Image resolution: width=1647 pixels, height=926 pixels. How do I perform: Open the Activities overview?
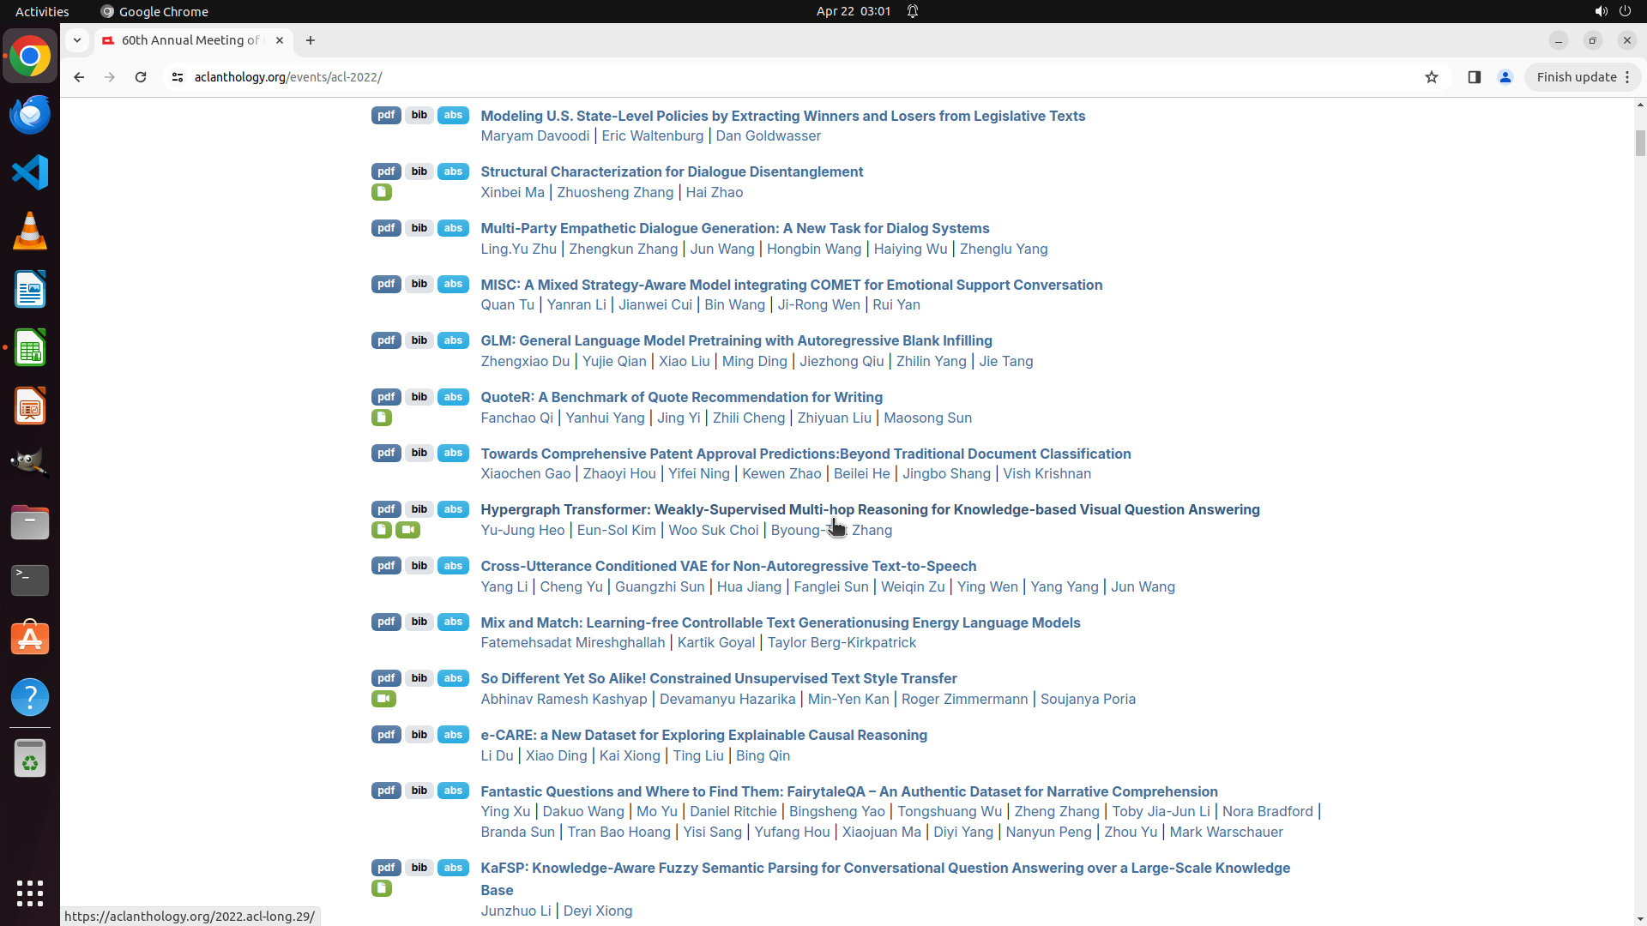pos(42,11)
